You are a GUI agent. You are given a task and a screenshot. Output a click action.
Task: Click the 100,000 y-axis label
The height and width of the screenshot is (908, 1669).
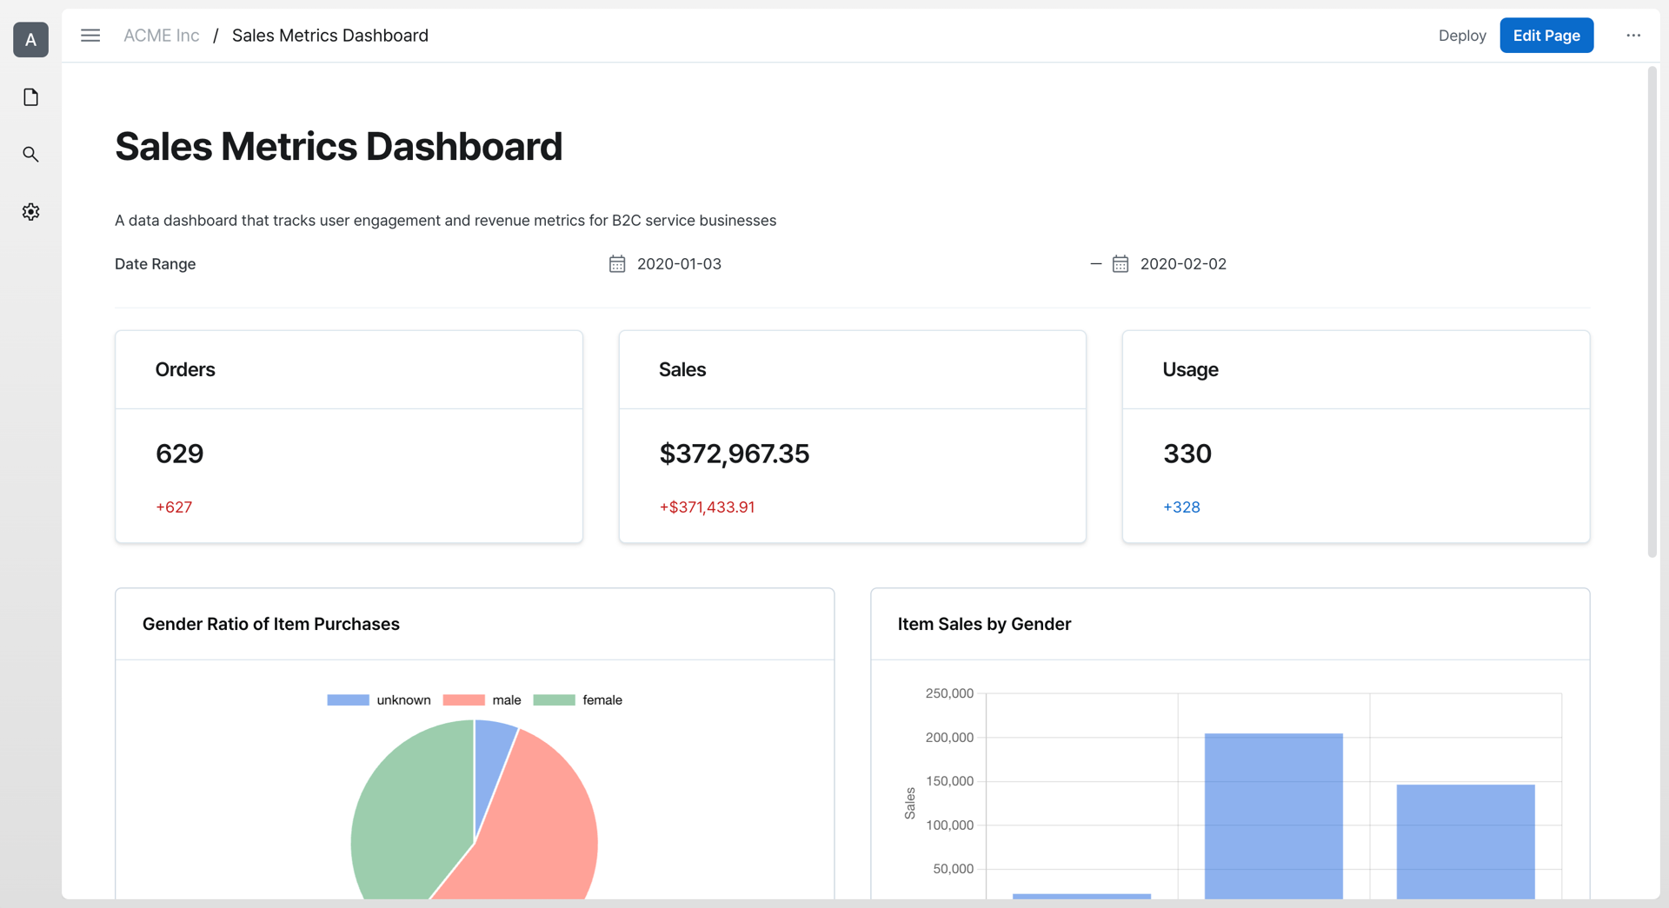click(949, 825)
